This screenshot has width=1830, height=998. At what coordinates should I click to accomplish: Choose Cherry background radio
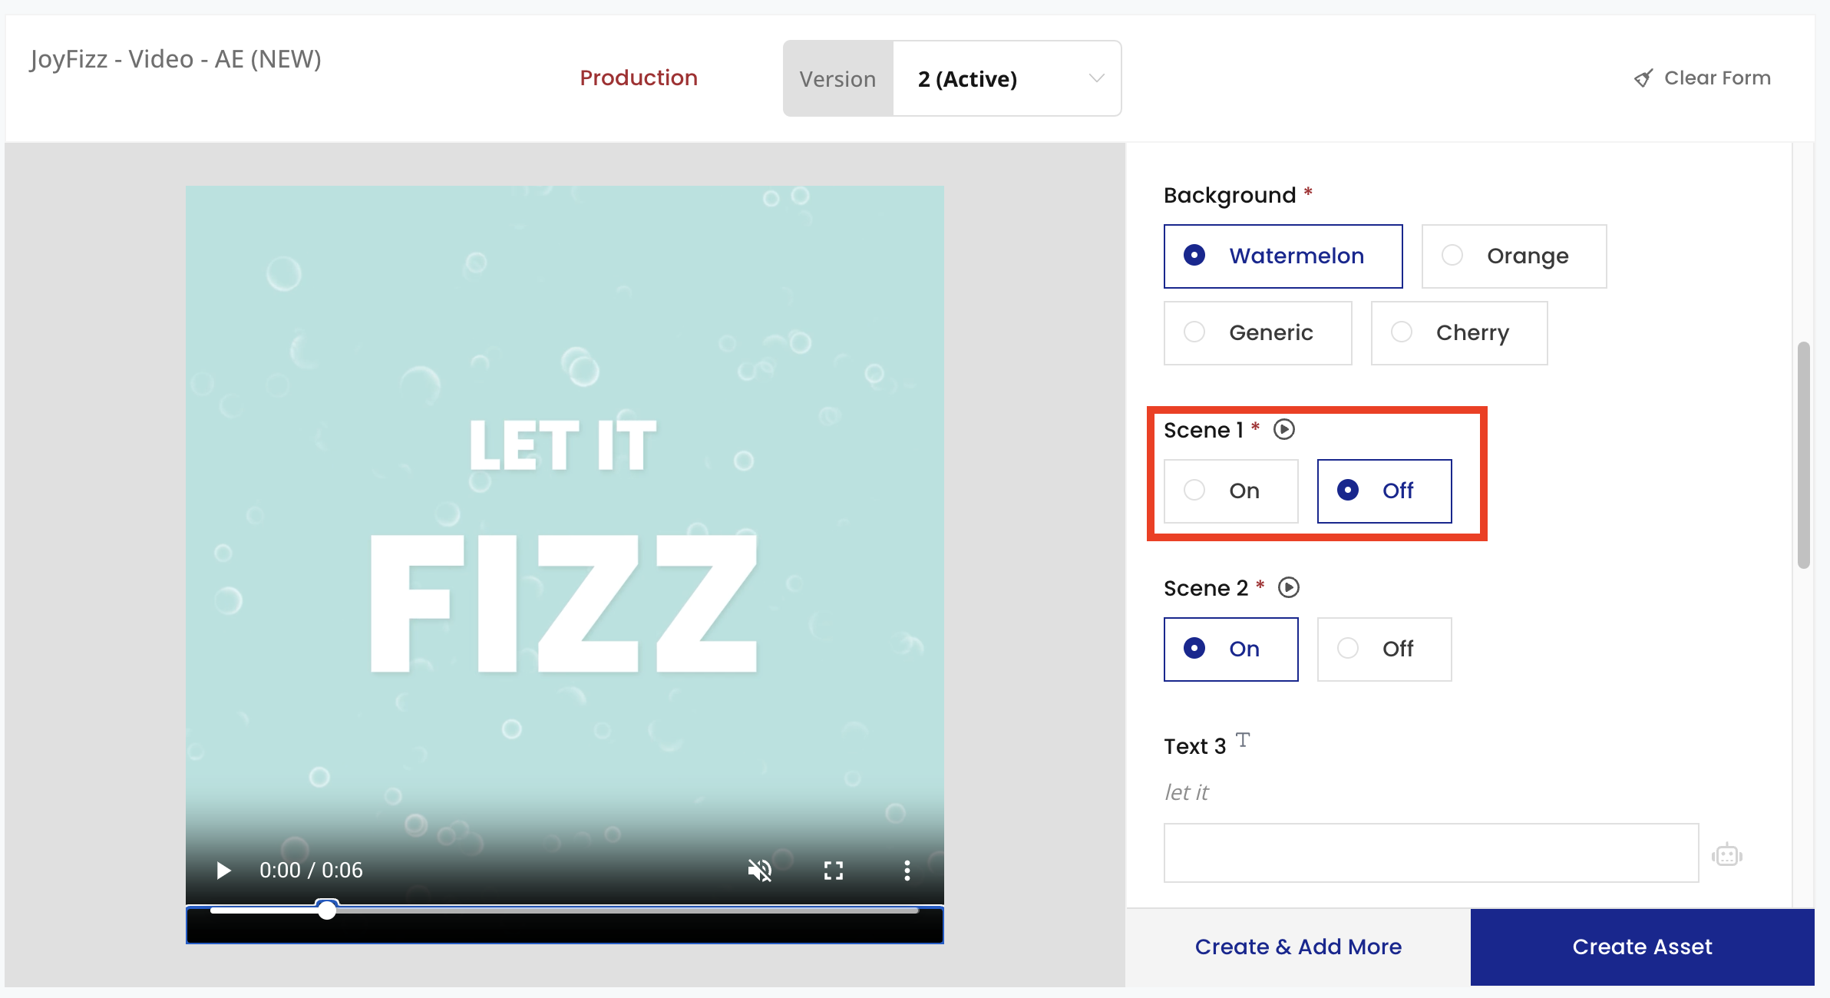click(x=1458, y=332)
